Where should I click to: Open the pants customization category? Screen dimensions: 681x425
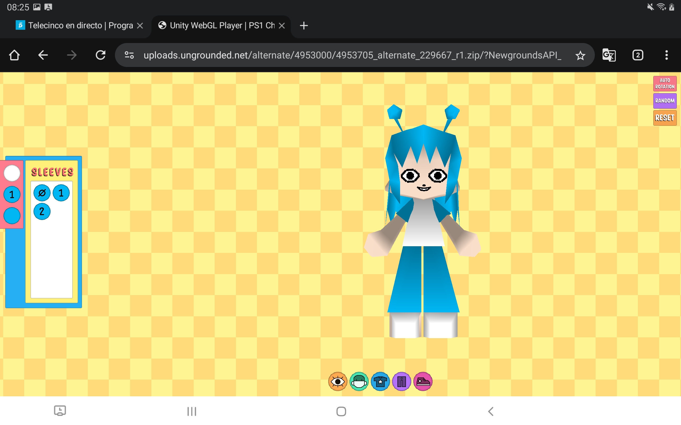(x=402, y=381)
